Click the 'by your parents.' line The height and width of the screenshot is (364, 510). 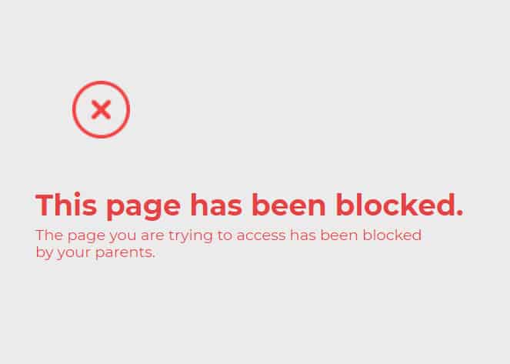point(95,252)
